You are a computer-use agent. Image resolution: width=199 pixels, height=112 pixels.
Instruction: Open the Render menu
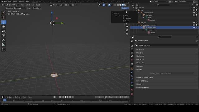(x=15, y=2)
